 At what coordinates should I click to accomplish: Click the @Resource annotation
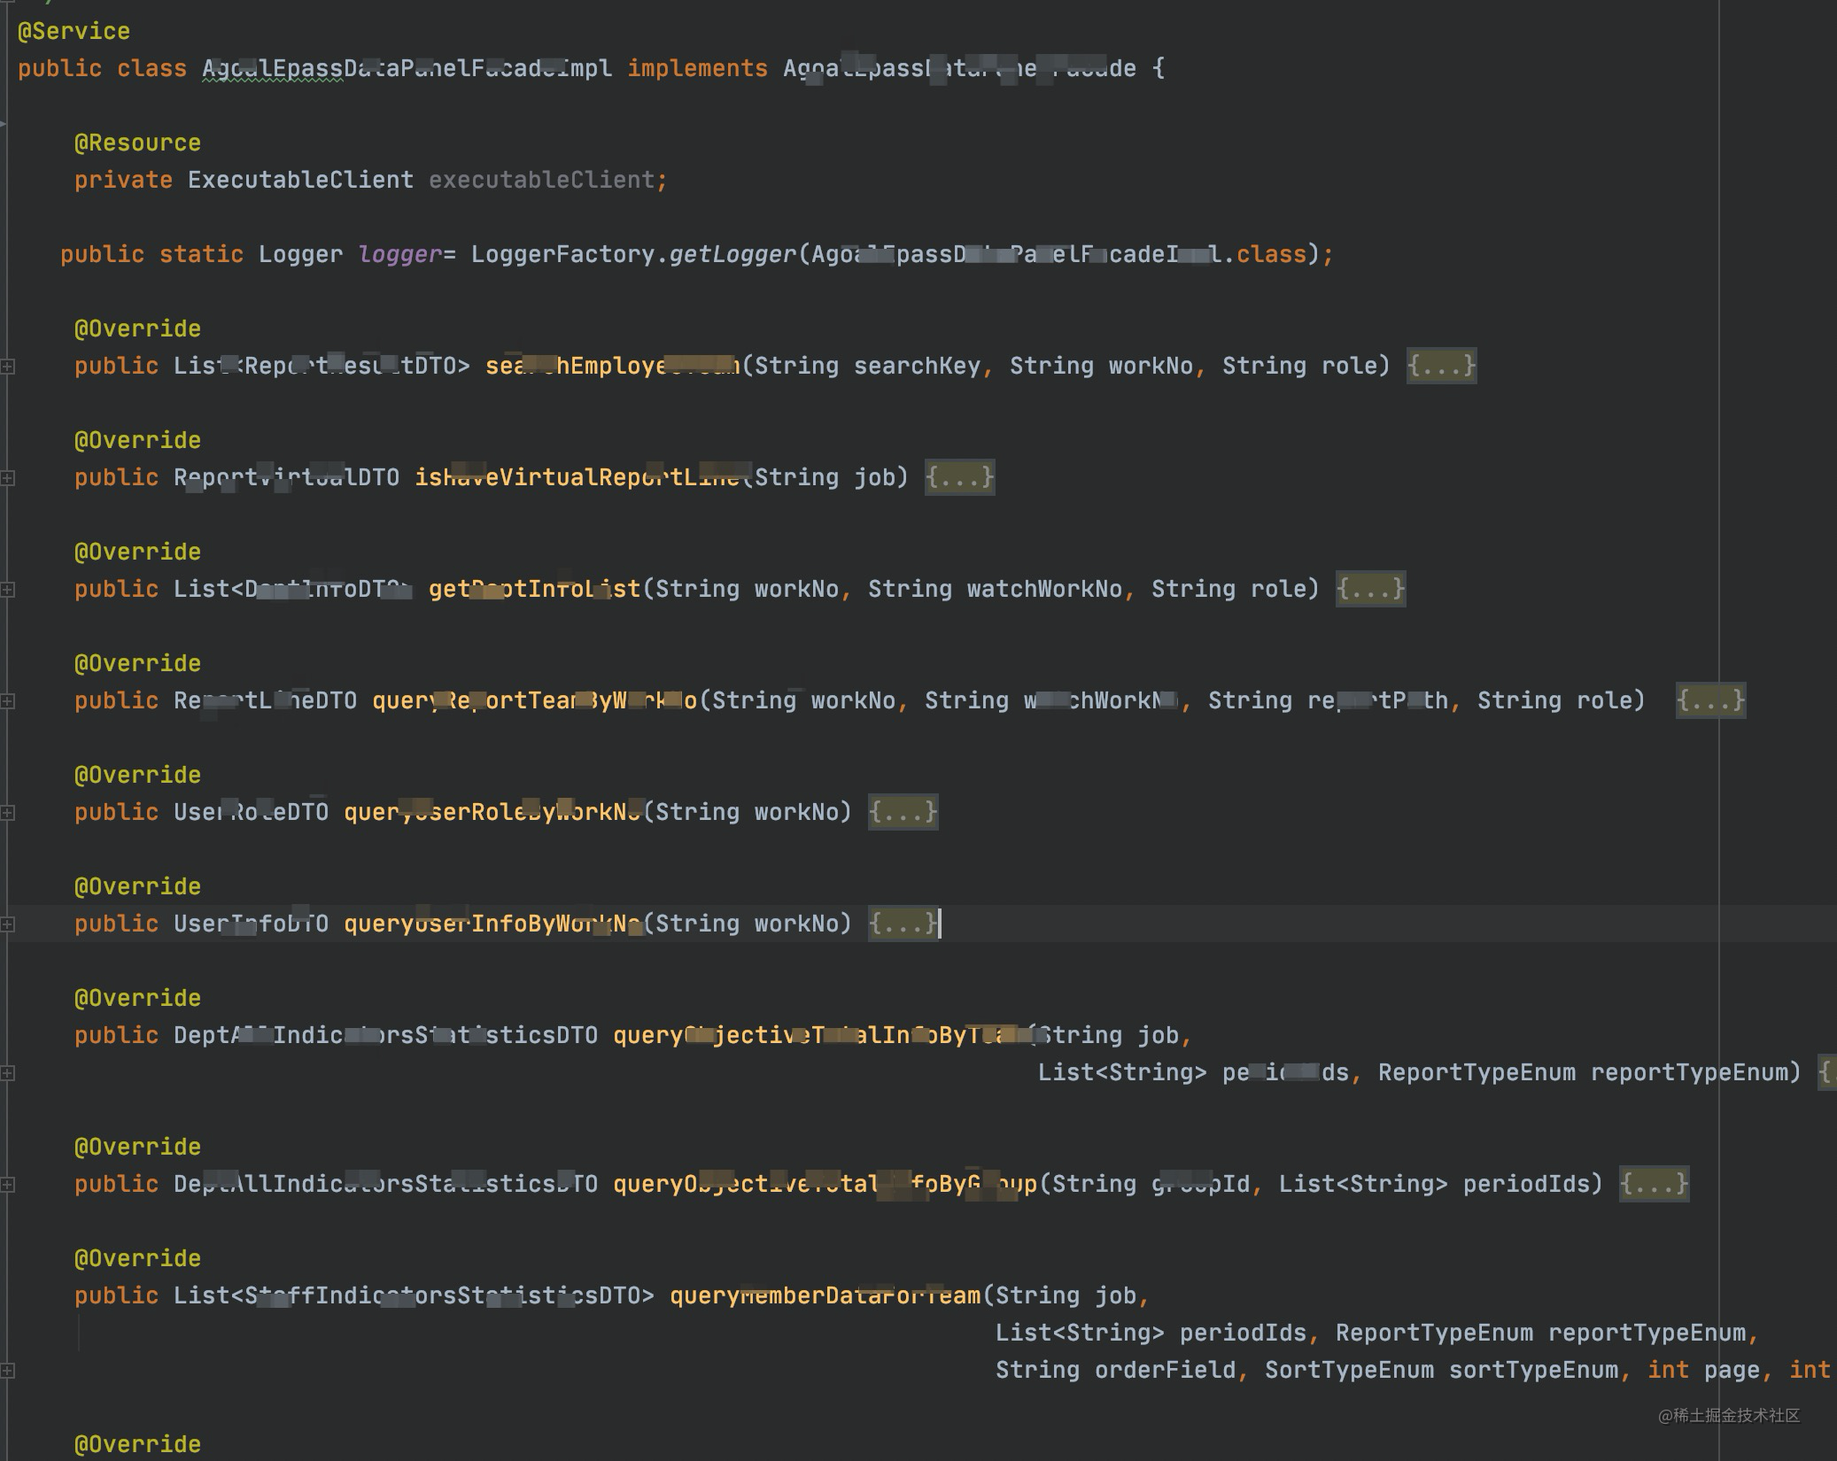(x=137, y=143)
